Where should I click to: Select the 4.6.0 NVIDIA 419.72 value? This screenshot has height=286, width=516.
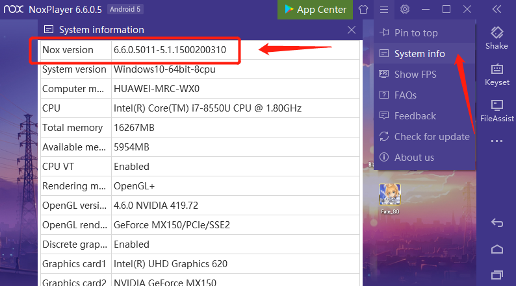tap(156, 206)
